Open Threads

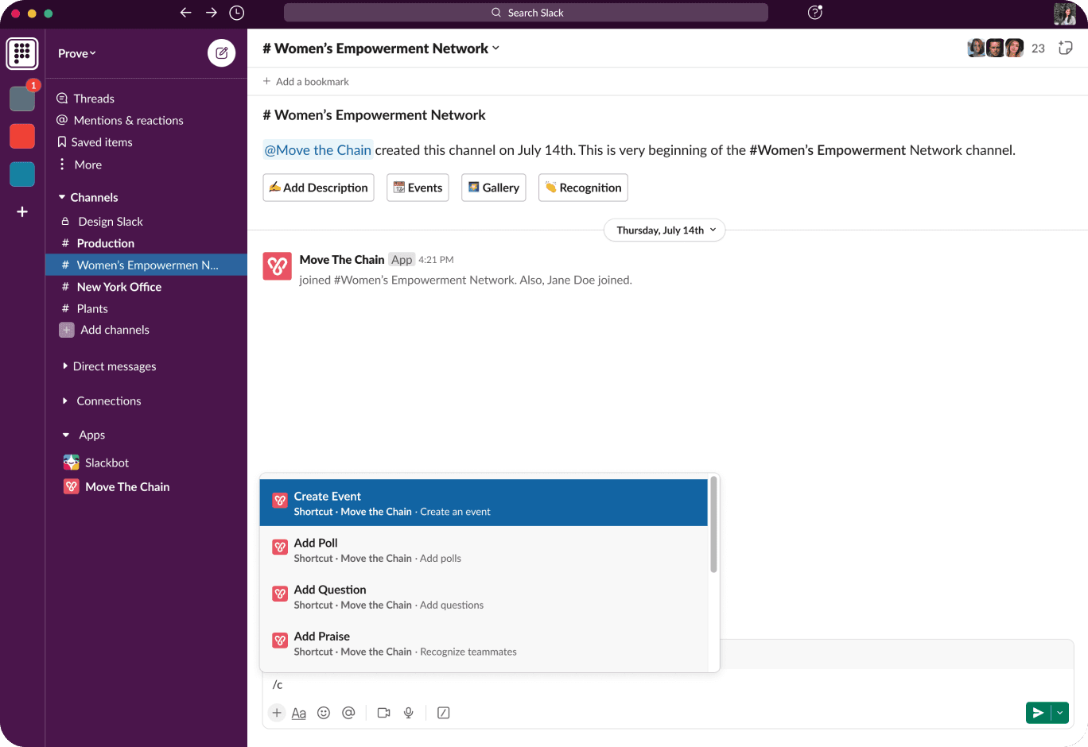(x=85, y=99)
